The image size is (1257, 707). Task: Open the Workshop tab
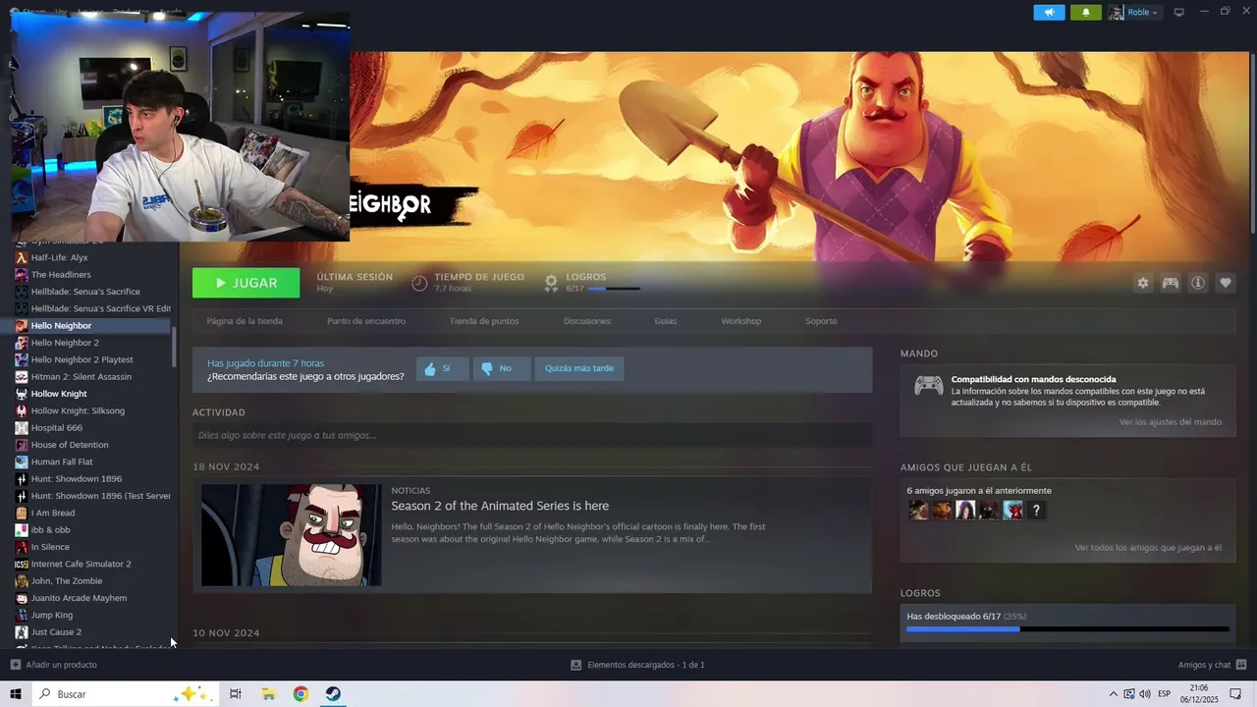coord(741,321)
